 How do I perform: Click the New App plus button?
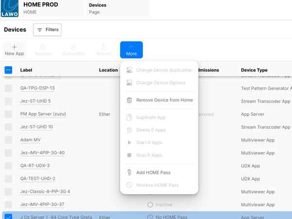point(14,50)
